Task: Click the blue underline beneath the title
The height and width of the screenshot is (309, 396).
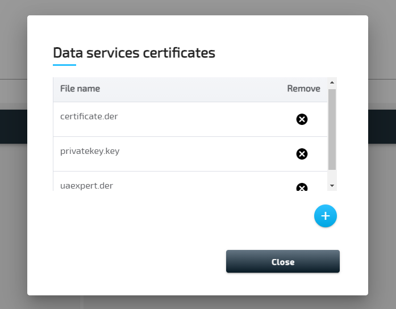Action: 64,65
